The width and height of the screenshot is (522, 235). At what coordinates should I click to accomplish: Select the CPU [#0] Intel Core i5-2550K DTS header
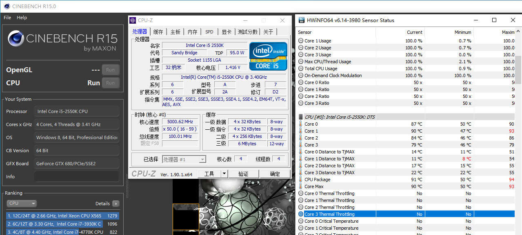click(406, 117)
